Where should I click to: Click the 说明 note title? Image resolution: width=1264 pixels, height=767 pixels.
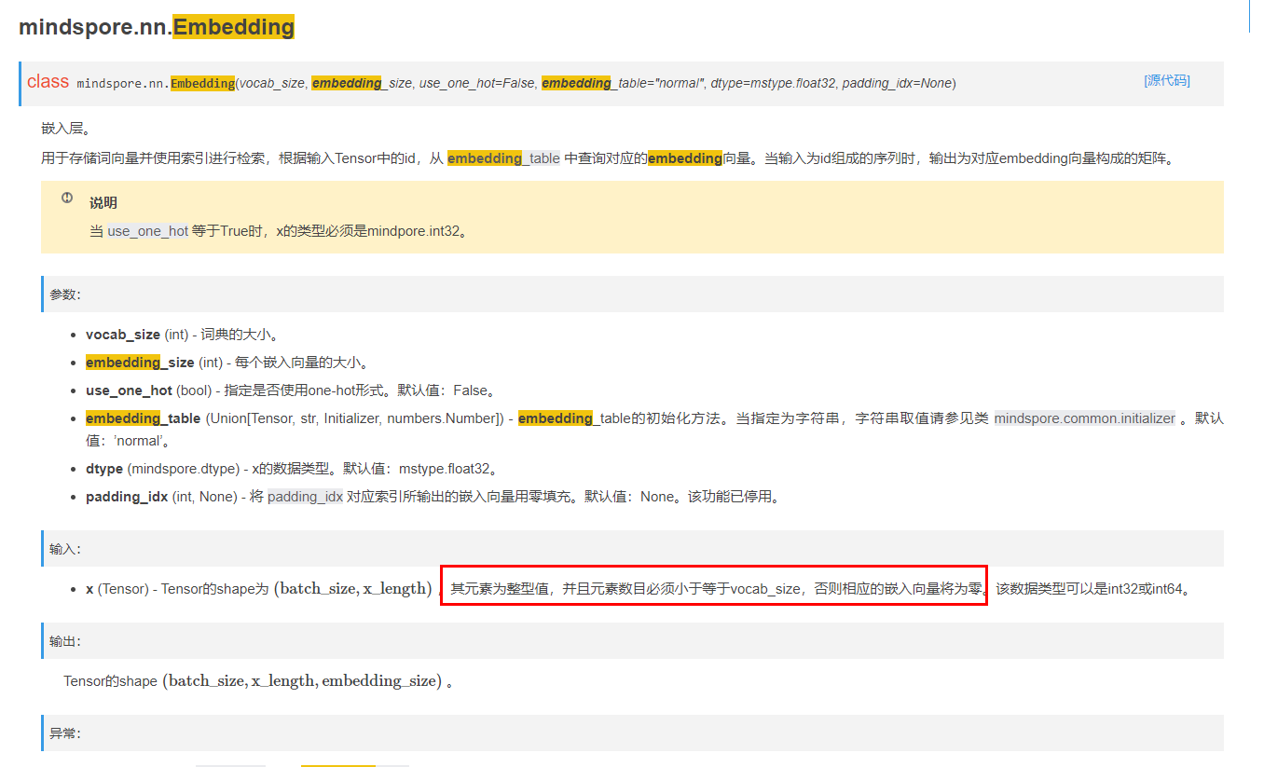click(103, 203)
